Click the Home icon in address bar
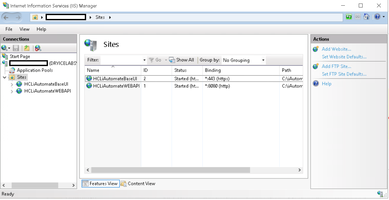389x200 pixels. 366,17
